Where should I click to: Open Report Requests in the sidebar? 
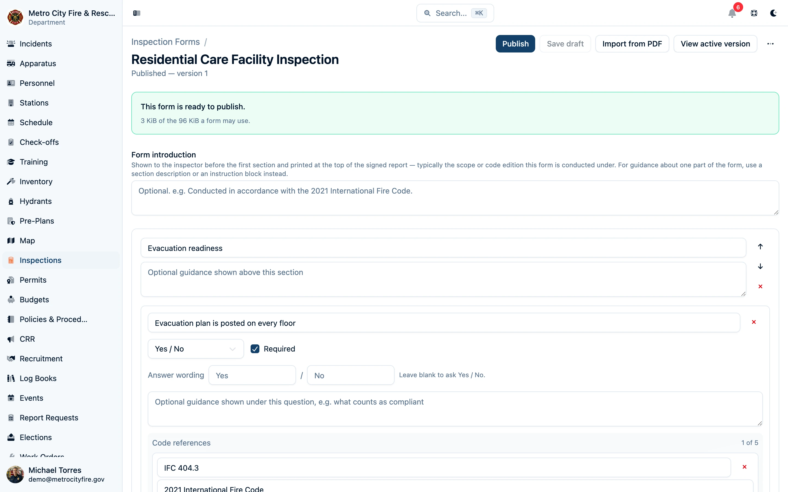coord(61,418)
